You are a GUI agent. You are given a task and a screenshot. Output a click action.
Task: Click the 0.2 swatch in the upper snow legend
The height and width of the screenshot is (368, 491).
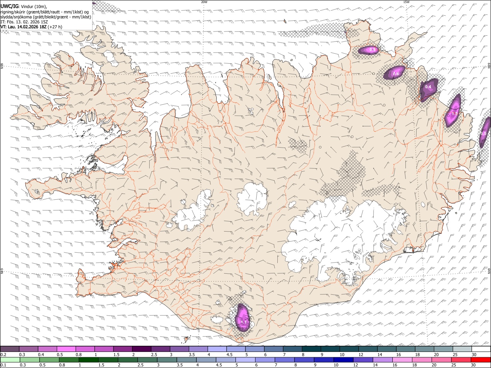(10, 349)
